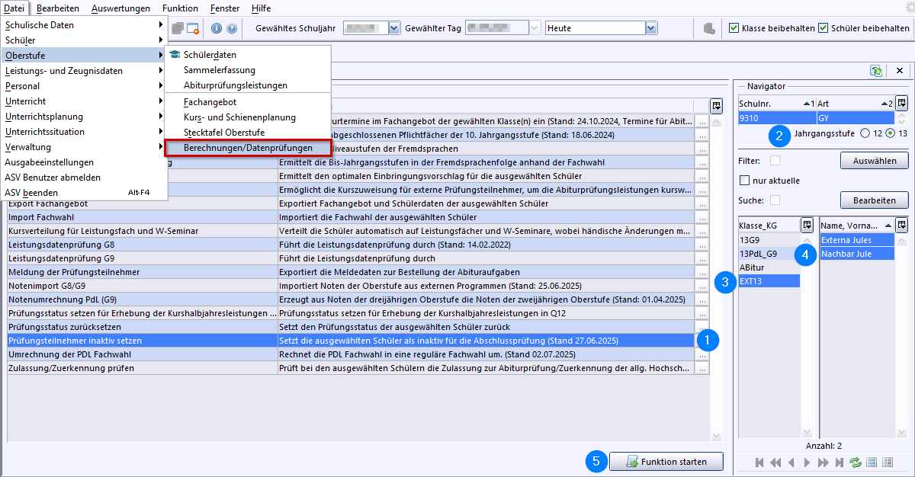Click the Auswählen button in Navigator
915x477 pixels.
pyautogui.click(x=874, y=161)
